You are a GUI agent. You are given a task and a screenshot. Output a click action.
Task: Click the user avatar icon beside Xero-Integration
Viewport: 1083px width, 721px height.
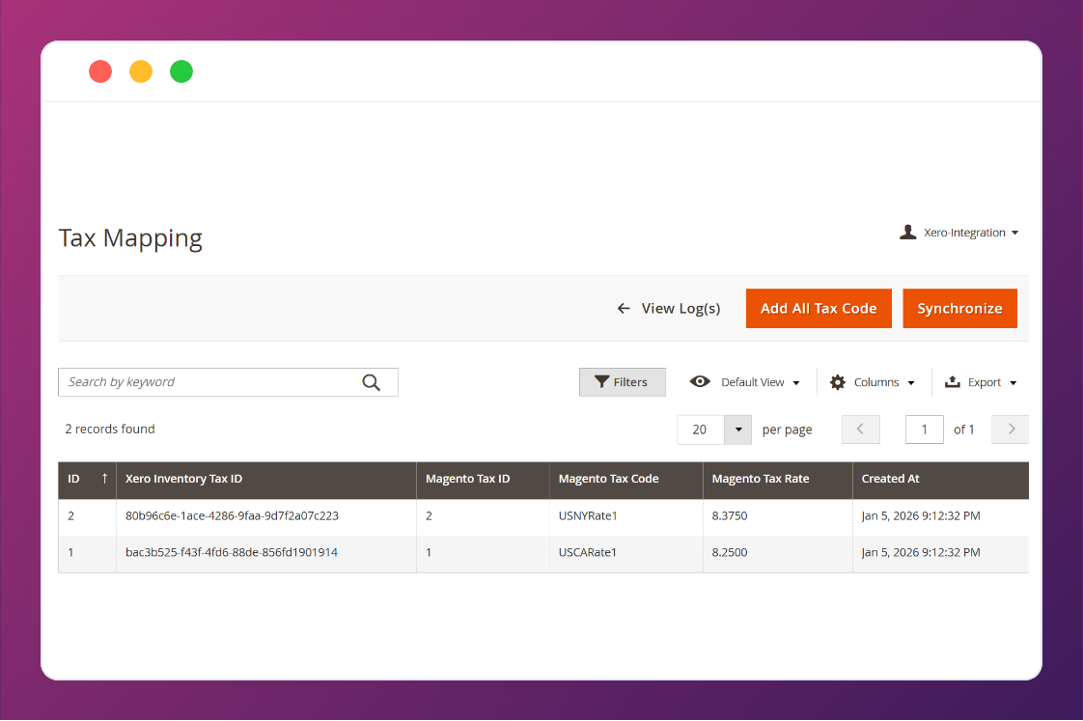[x=907, y=232]
